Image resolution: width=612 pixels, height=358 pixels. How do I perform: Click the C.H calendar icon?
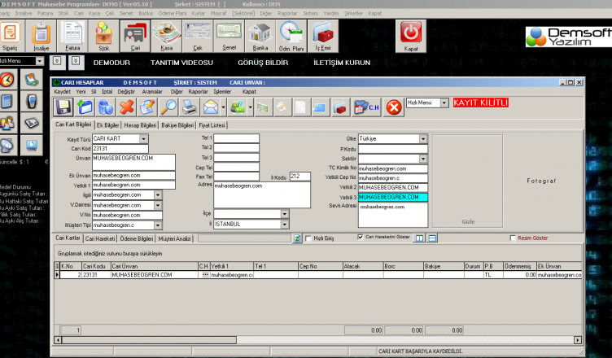[367, 107]
